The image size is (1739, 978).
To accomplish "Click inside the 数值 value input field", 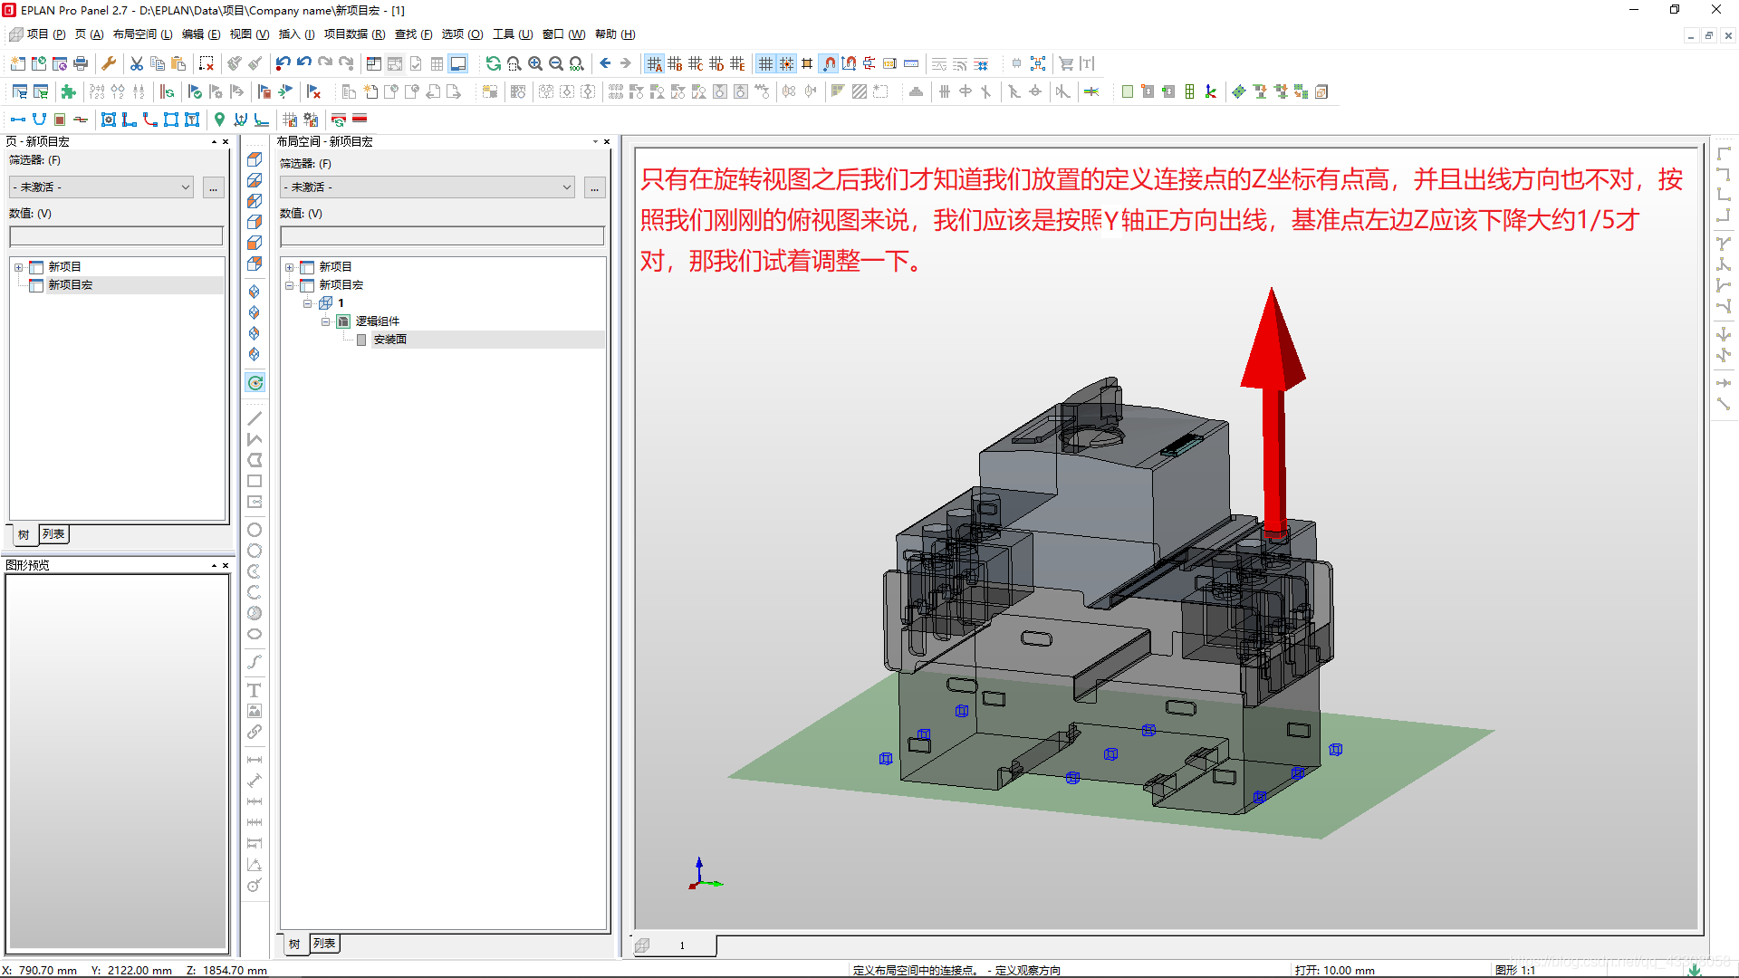I will pyautogui.click(x=116, y=235).
